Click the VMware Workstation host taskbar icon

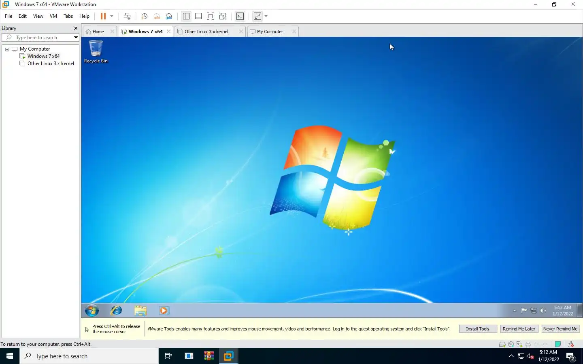[228, 356]
